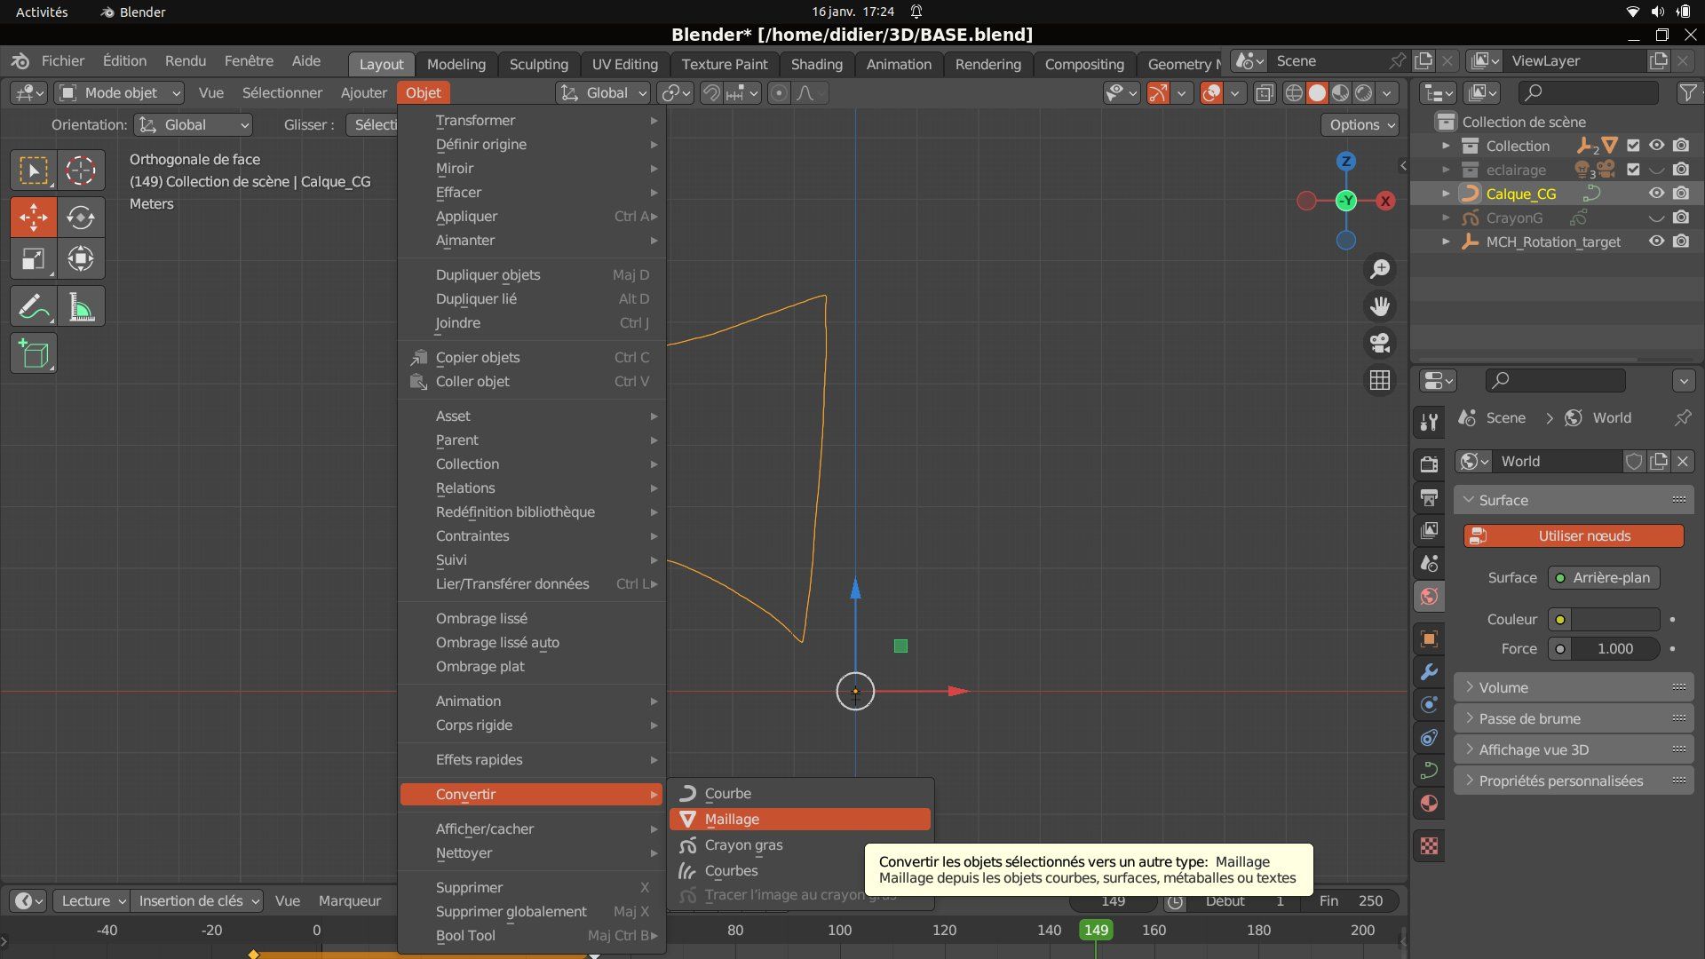Click the Scene name field

pos(1328,60)
